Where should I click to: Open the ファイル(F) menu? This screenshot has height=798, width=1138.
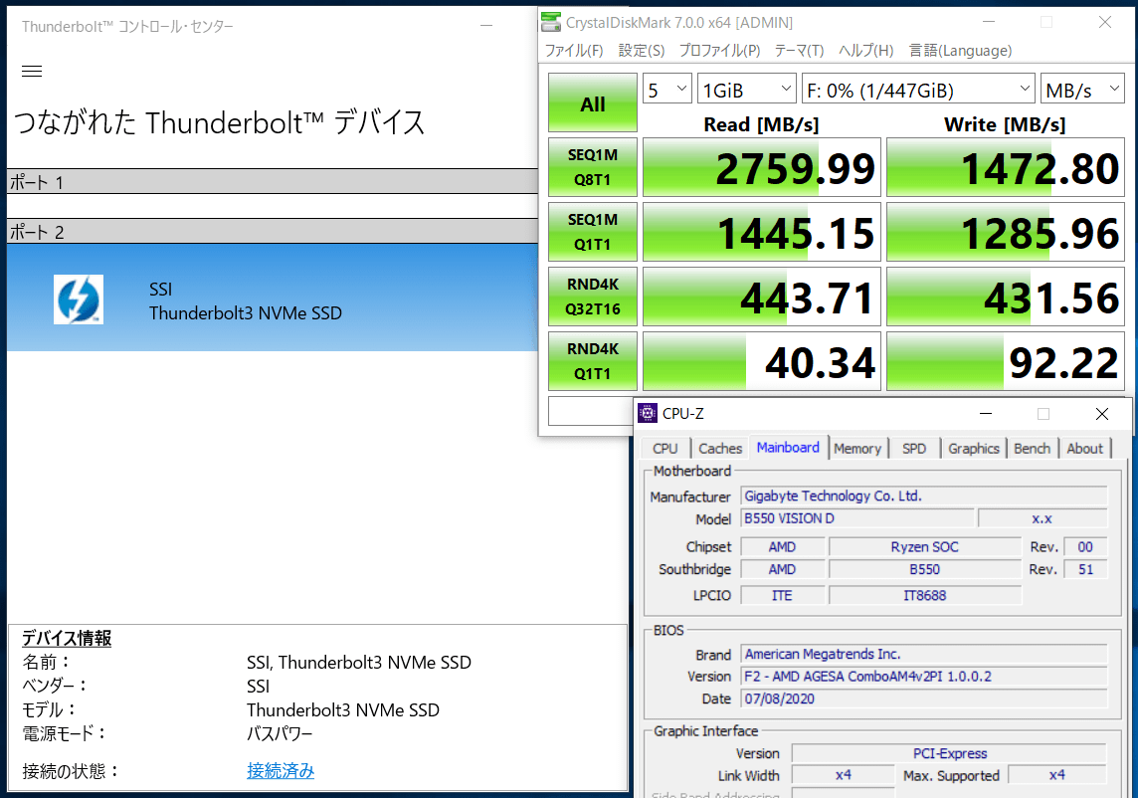[x=574, y=51]
